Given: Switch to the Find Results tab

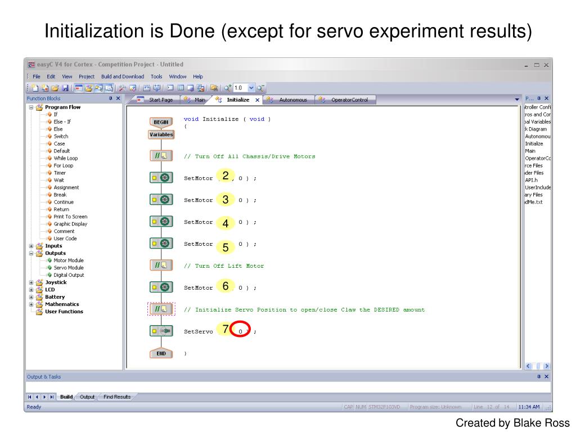Looking at the screenshot, I should tap(116, 397).
